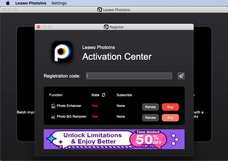This screenshot has height=161, width=228.
Task: Click the Register title bar app icon
Action: point(106,27)
